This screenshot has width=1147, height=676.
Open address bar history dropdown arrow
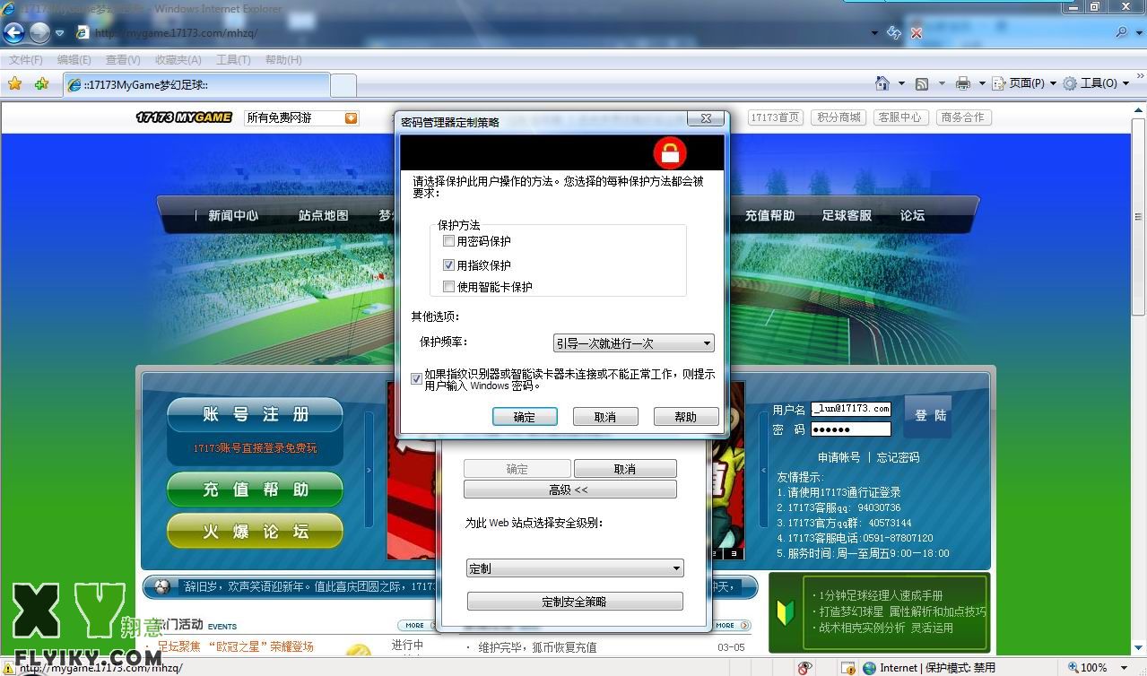(x=874, y=33)
